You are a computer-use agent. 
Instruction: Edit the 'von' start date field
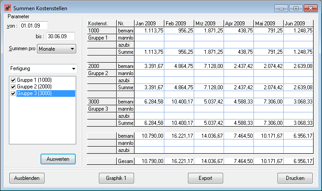pos(33,25)
